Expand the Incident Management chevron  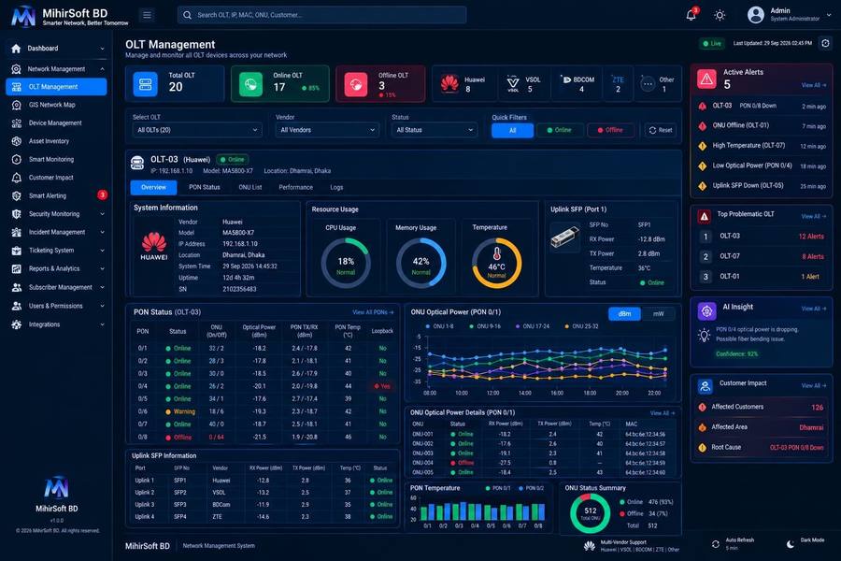103,232
